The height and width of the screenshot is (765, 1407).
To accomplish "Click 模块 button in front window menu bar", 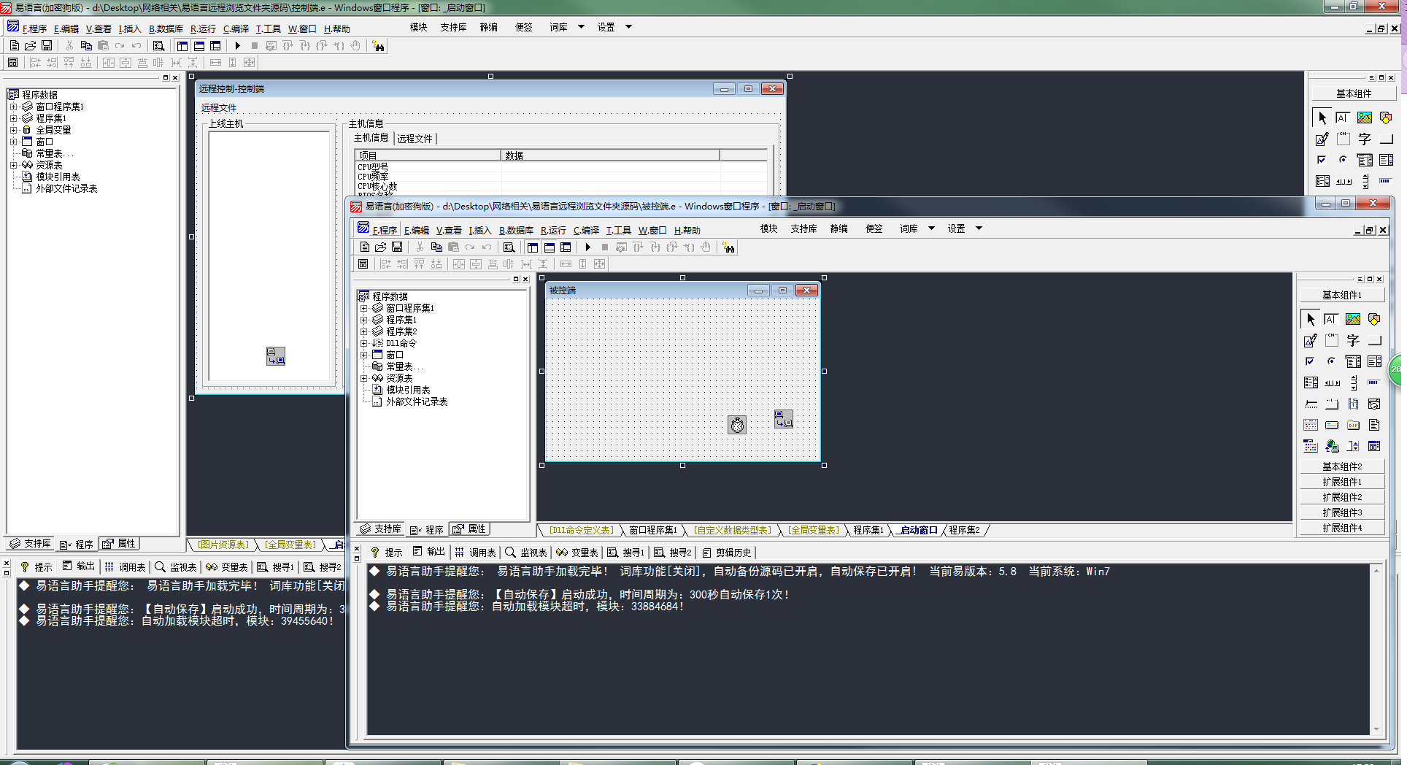I will (x=768, y=228).
